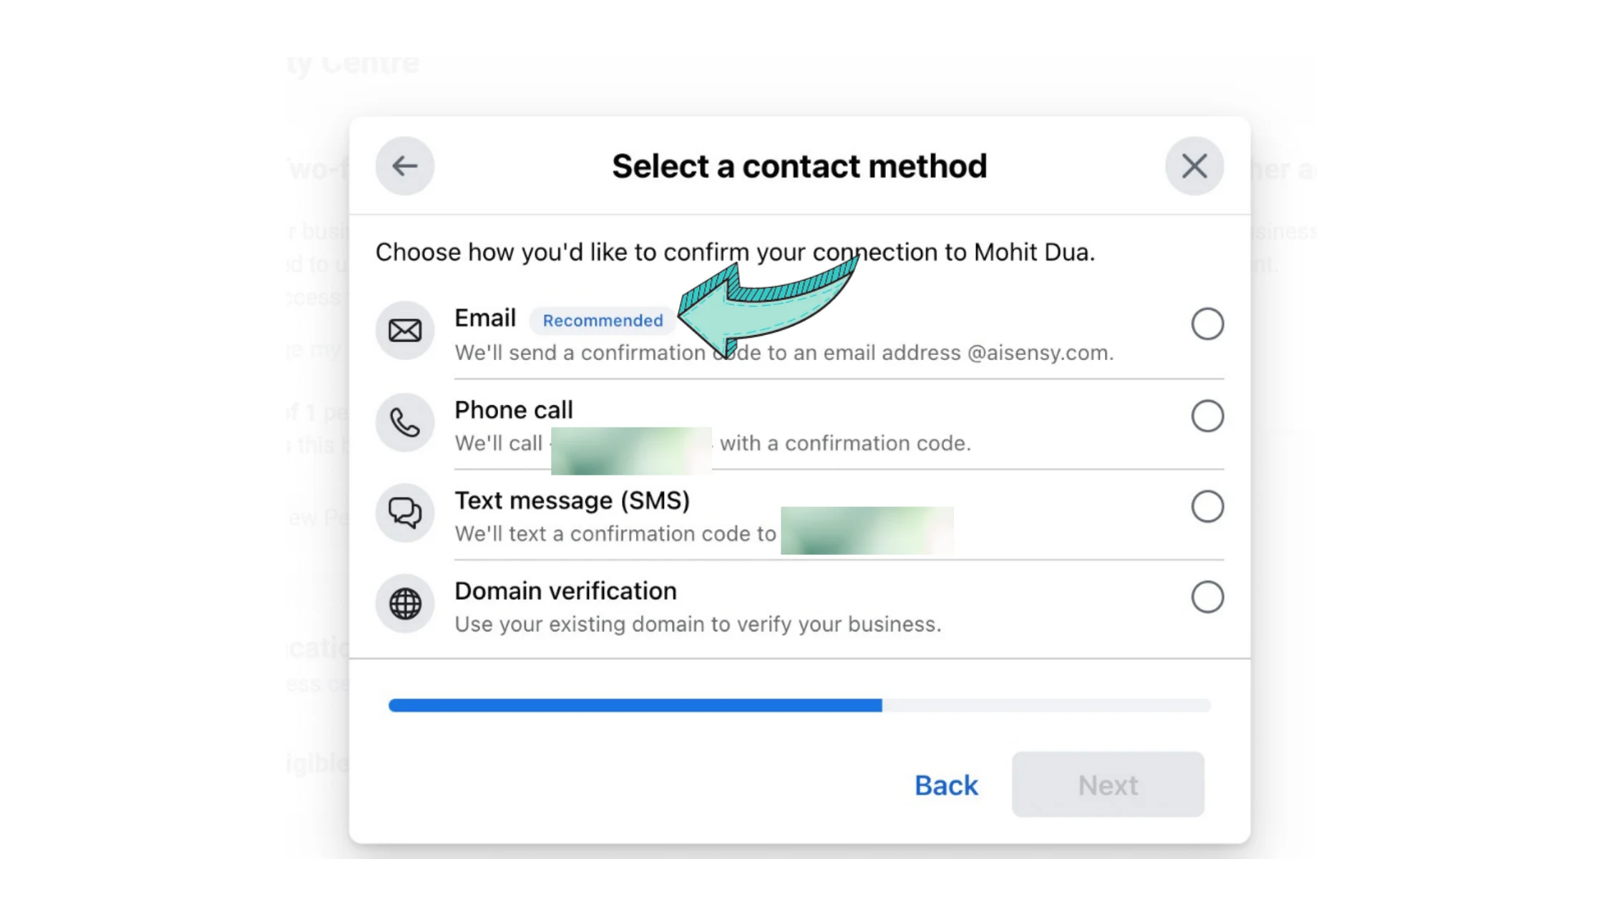The height and width of the screenshot is (902, 1603).
Task: Click the back arrow at the top left
Action: tap(404, 165)
